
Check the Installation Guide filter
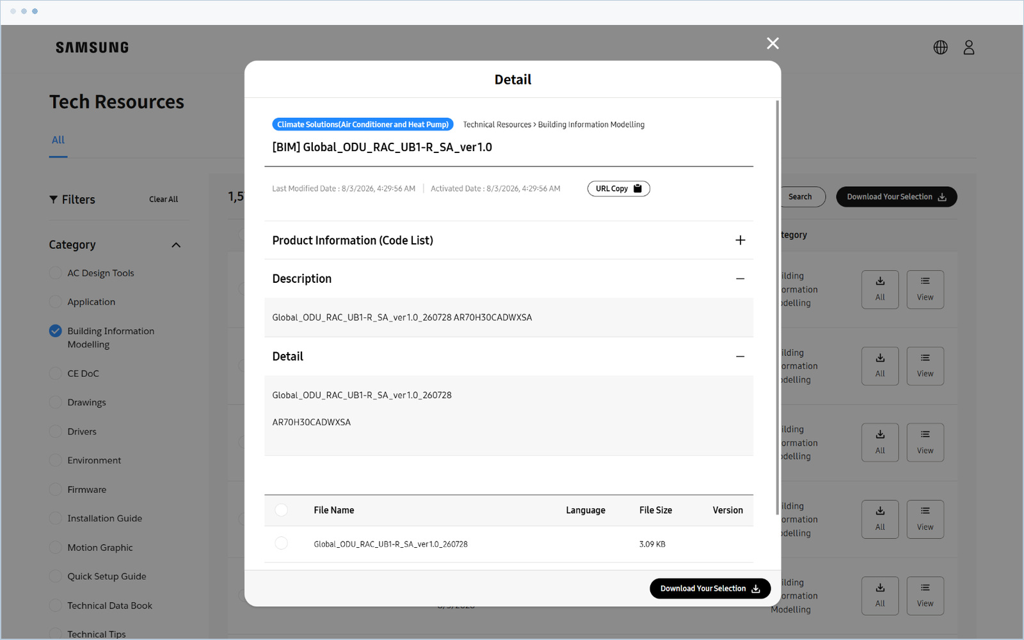coord(56,518)
